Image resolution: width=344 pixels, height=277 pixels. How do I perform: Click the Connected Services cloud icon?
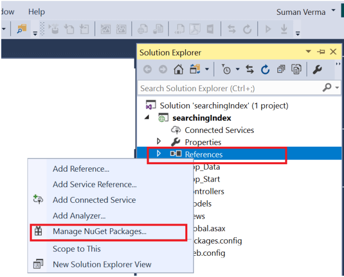(x=176, y=130)
